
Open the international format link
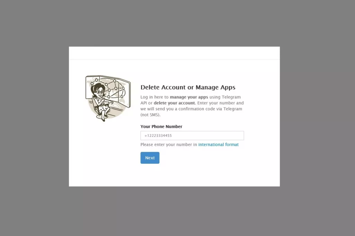tap(218, 144)
